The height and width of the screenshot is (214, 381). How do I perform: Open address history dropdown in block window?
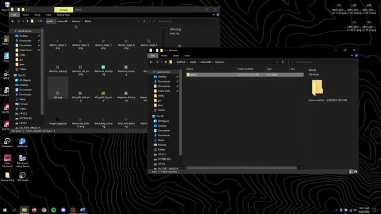(x=139, y=21)
